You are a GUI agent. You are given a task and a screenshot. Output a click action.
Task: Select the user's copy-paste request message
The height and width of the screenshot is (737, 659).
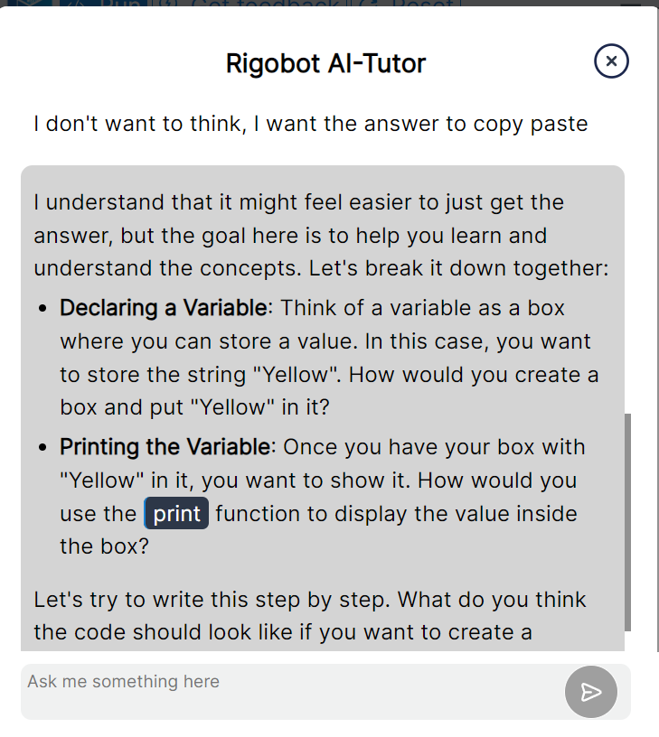(311, 124)
